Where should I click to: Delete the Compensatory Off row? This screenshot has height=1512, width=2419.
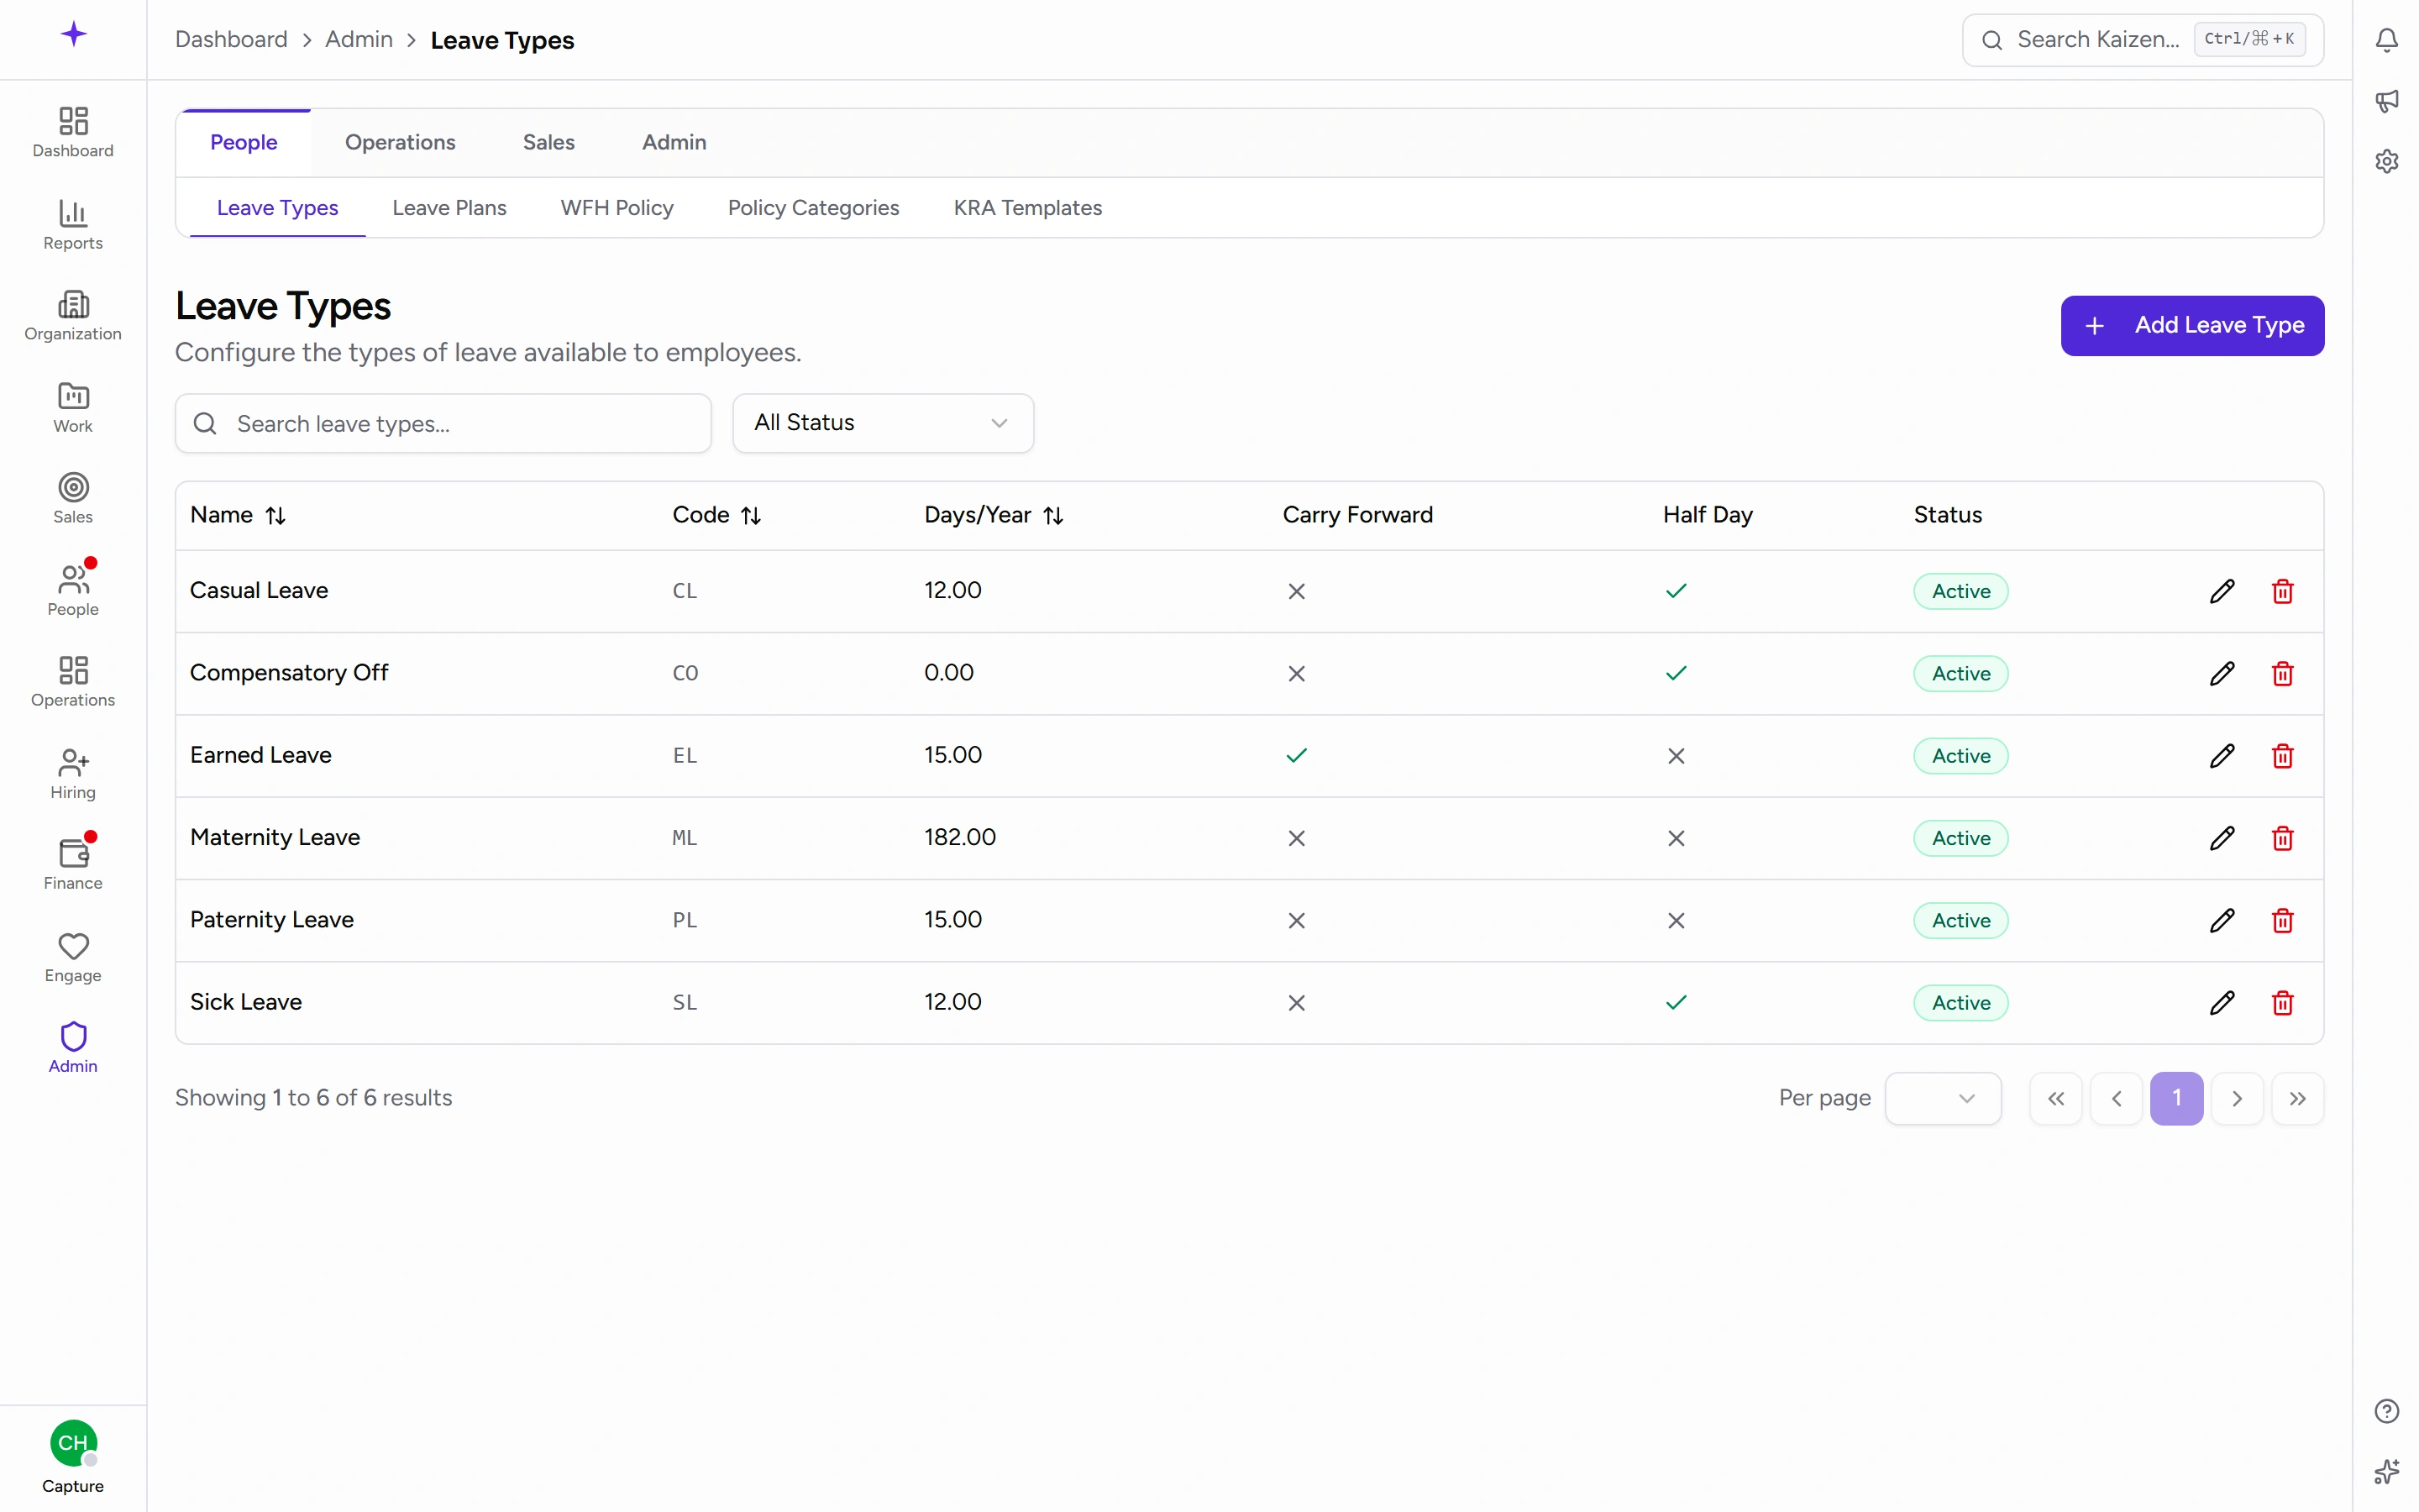point(2282,673)
